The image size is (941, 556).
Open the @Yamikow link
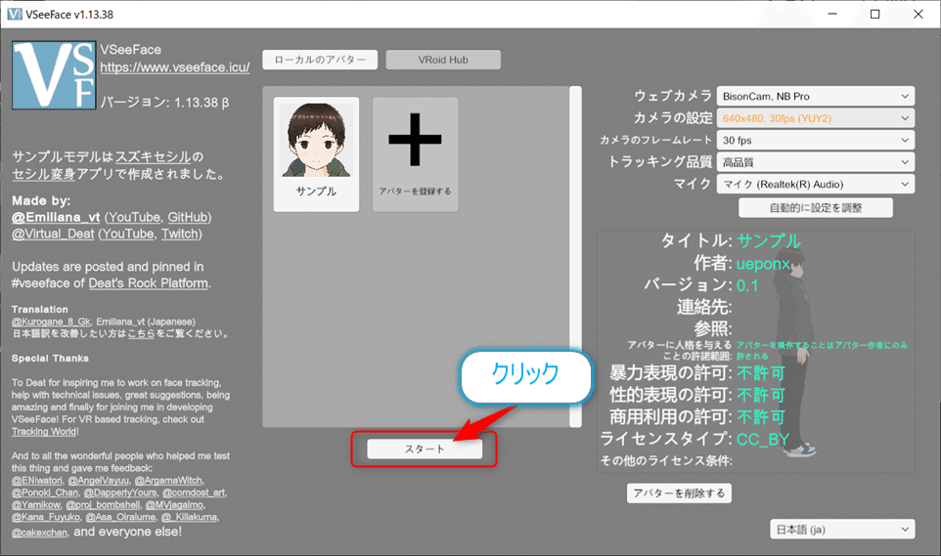35,504
